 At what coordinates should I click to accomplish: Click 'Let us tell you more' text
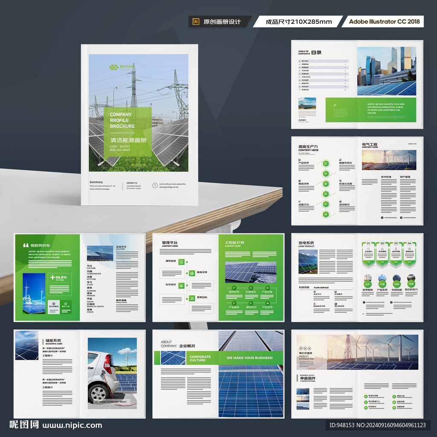click(x=172, y=186)
